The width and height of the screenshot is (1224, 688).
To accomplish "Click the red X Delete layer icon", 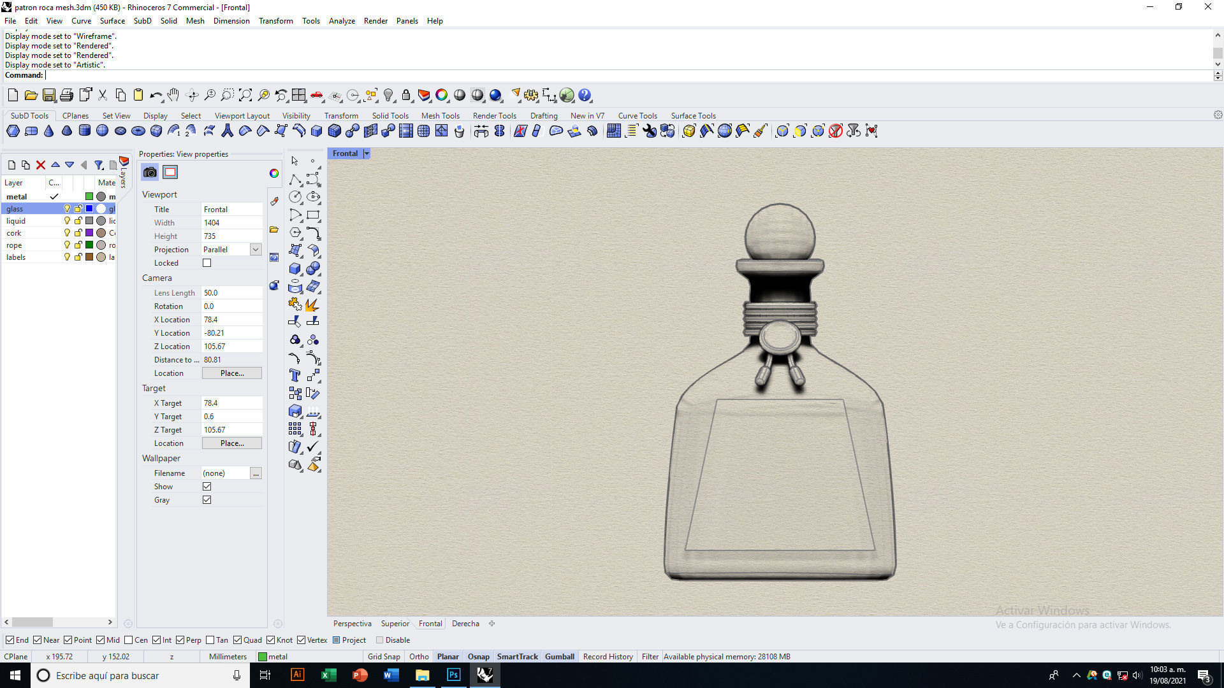I will point(41,165).
